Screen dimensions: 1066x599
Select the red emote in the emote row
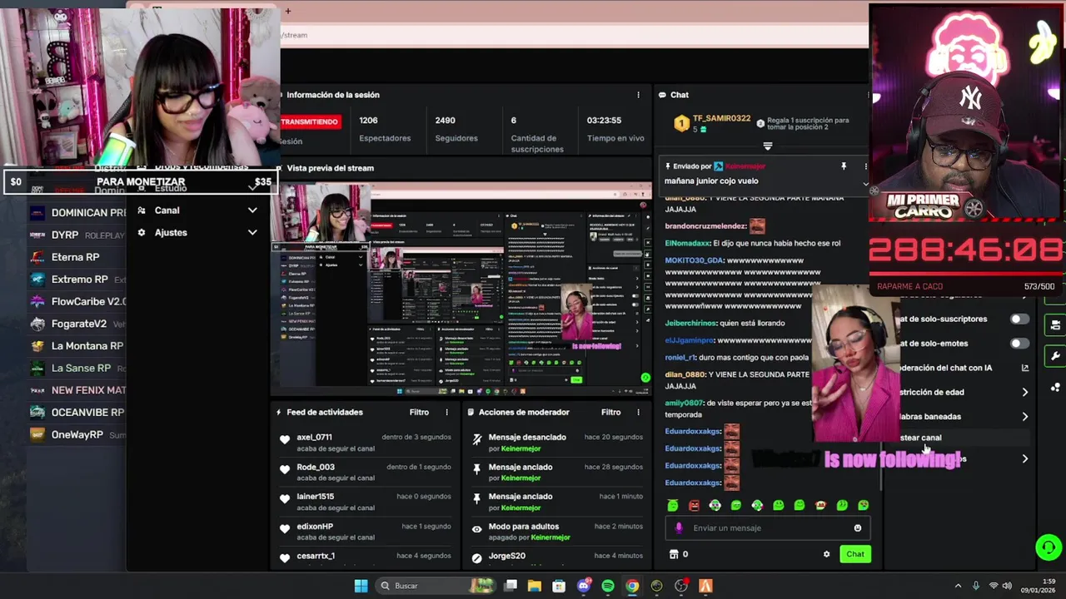point(694,505)
